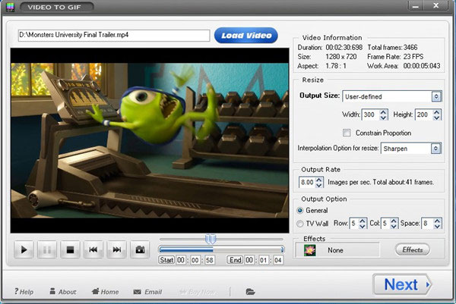This screenshot has height=304, width=456.
Task: Decrease Height with the down arrow
Action: pos(436,118)
